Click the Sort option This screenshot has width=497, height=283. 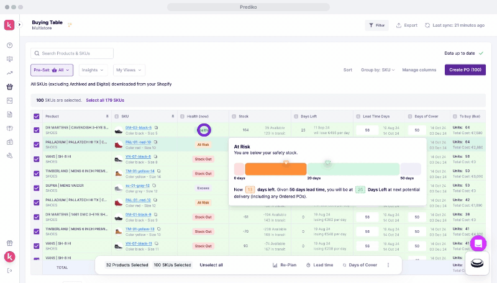click(x=348, y=70)
